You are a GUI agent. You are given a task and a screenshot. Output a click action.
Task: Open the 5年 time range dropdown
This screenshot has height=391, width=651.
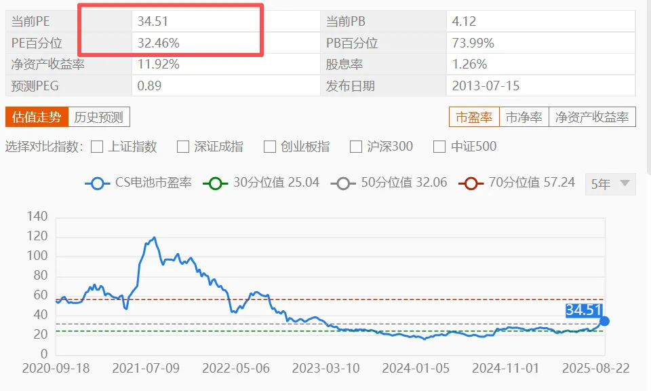(610, 183)
